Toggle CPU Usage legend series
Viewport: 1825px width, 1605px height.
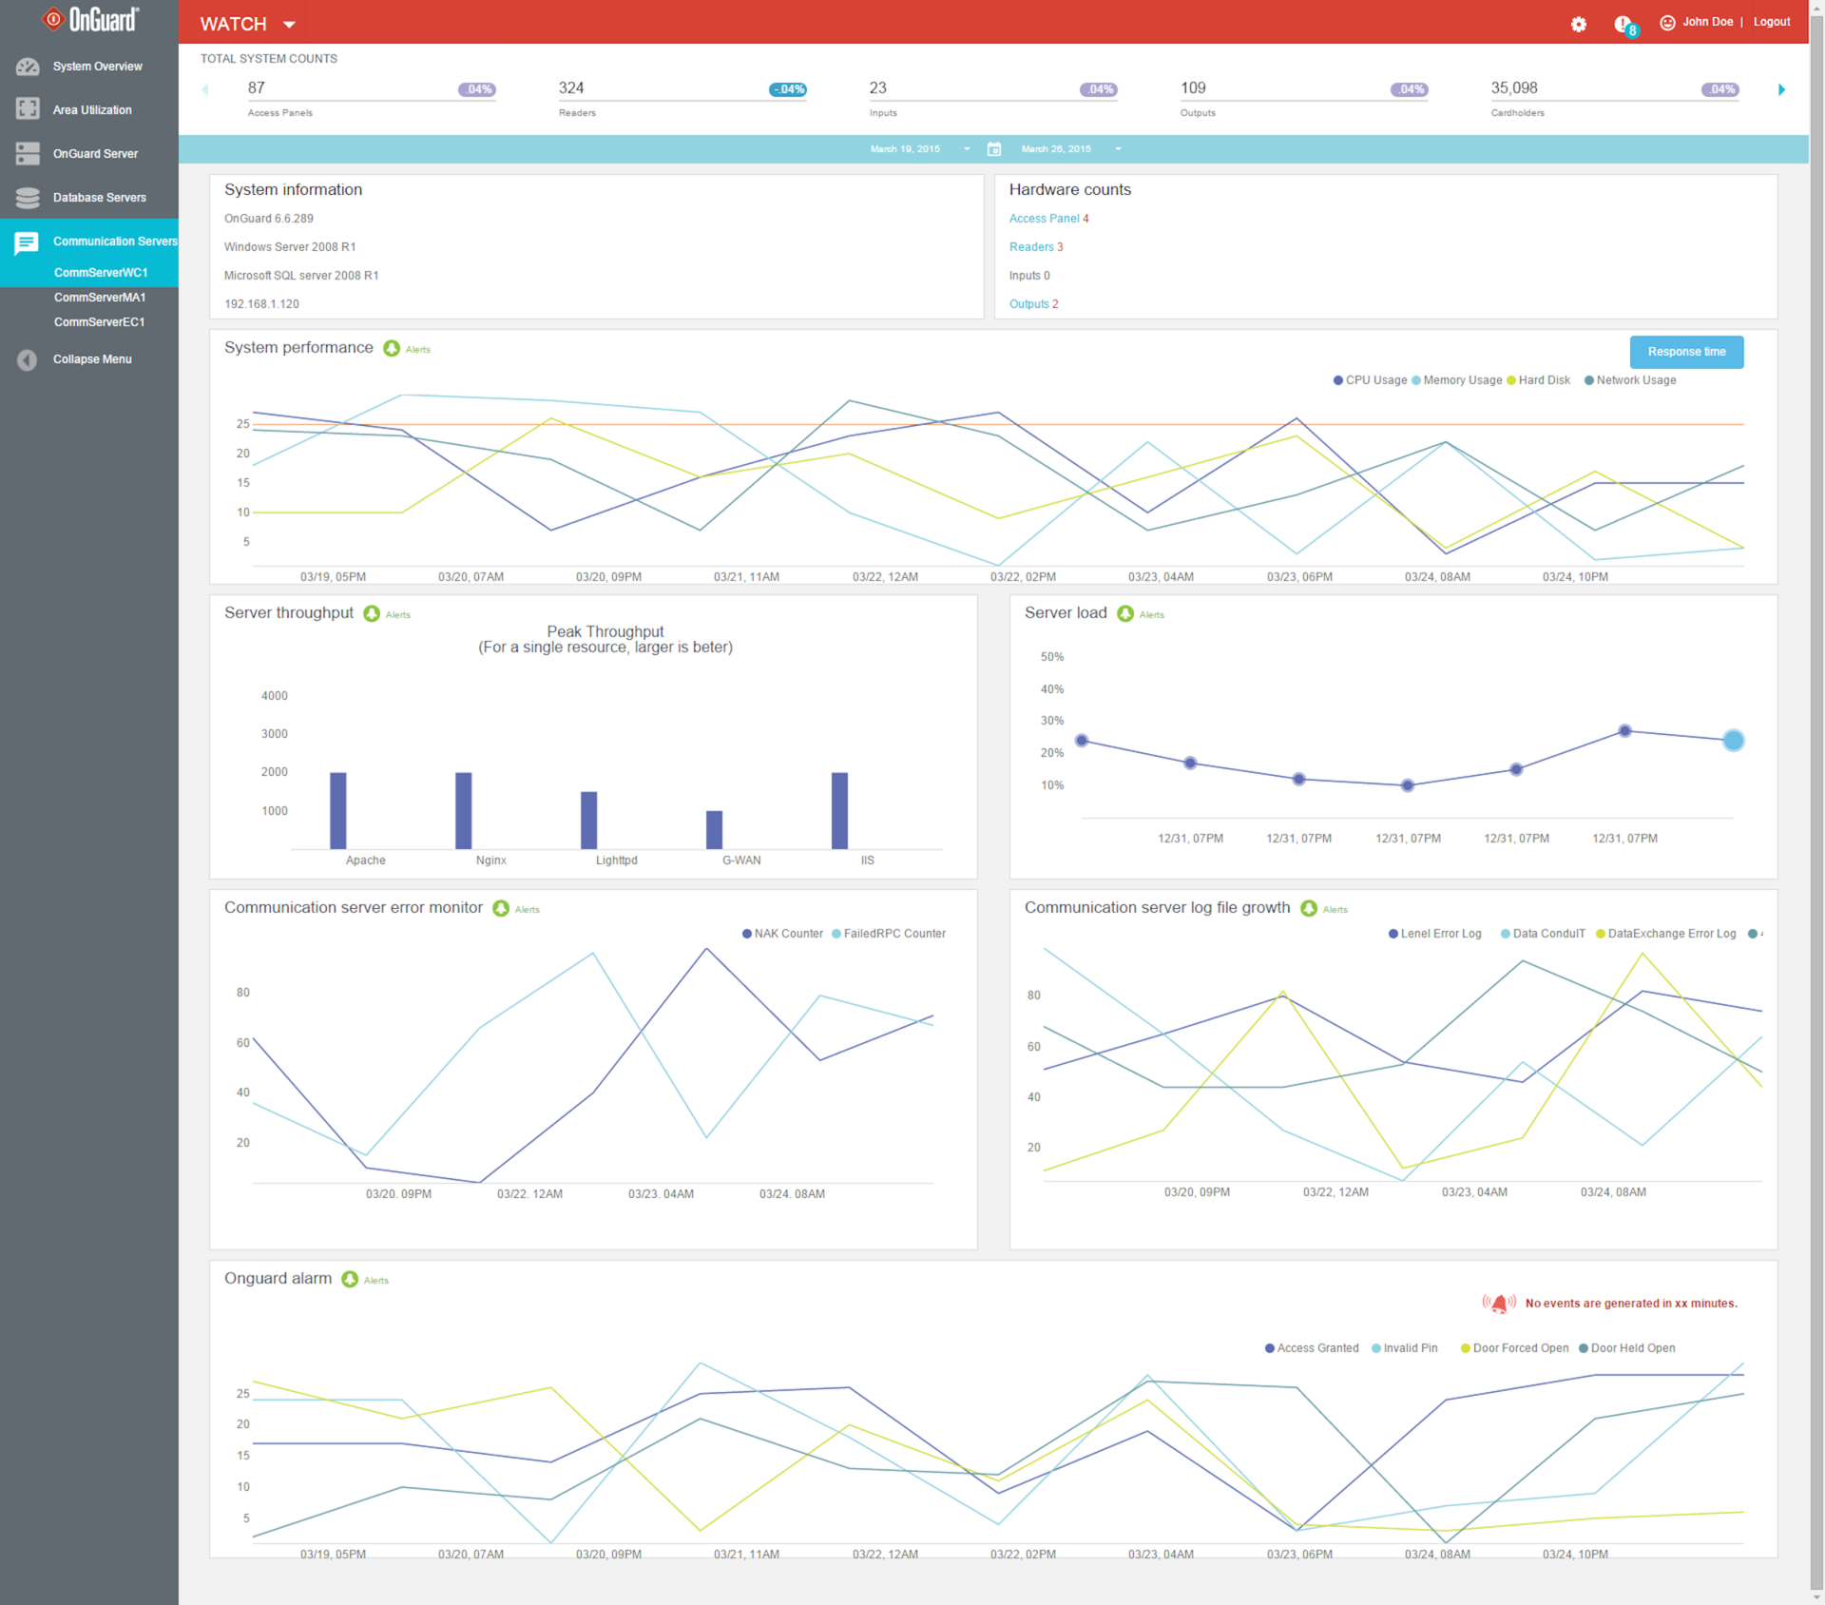tap(1370, 380)
